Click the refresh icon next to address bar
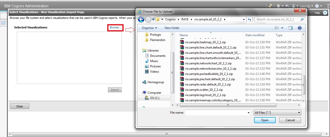Viewport: 330px width, 137px height. pos(250,19)
